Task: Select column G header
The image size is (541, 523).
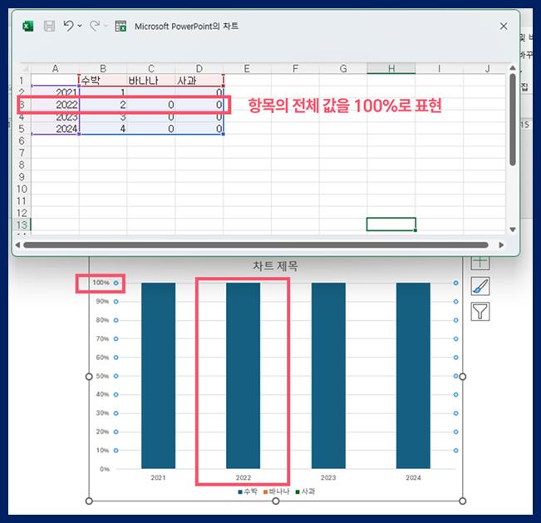Action: coord(343,68)
